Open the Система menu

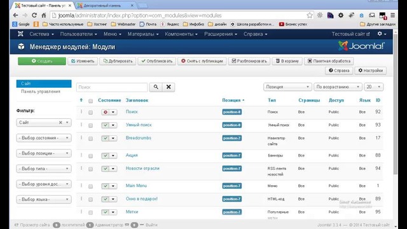(x=41, y=34)
